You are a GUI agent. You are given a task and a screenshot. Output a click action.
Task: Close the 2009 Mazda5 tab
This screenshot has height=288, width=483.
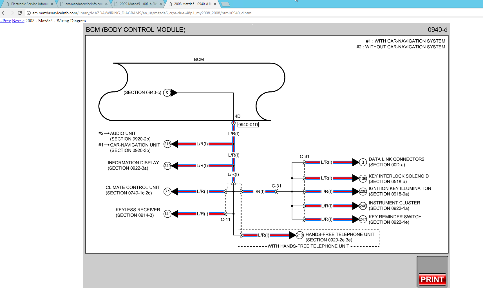(x=161, y=4)
